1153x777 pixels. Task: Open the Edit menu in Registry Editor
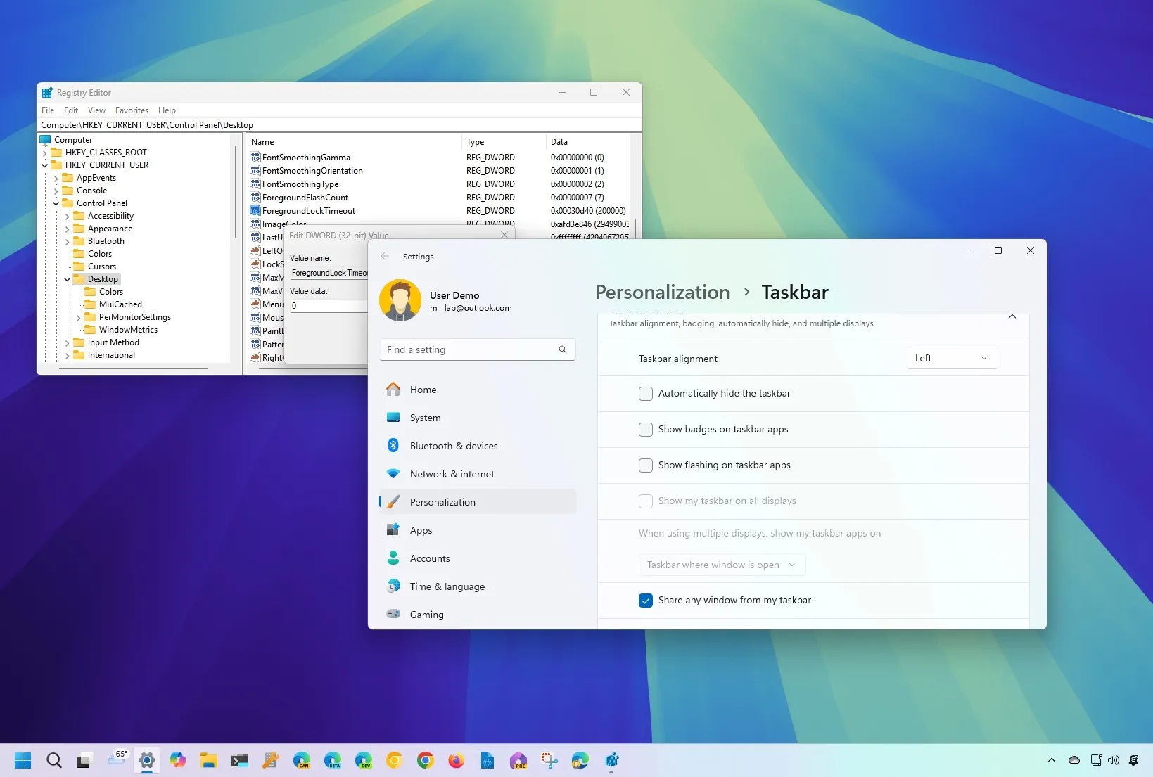[70, 110]
